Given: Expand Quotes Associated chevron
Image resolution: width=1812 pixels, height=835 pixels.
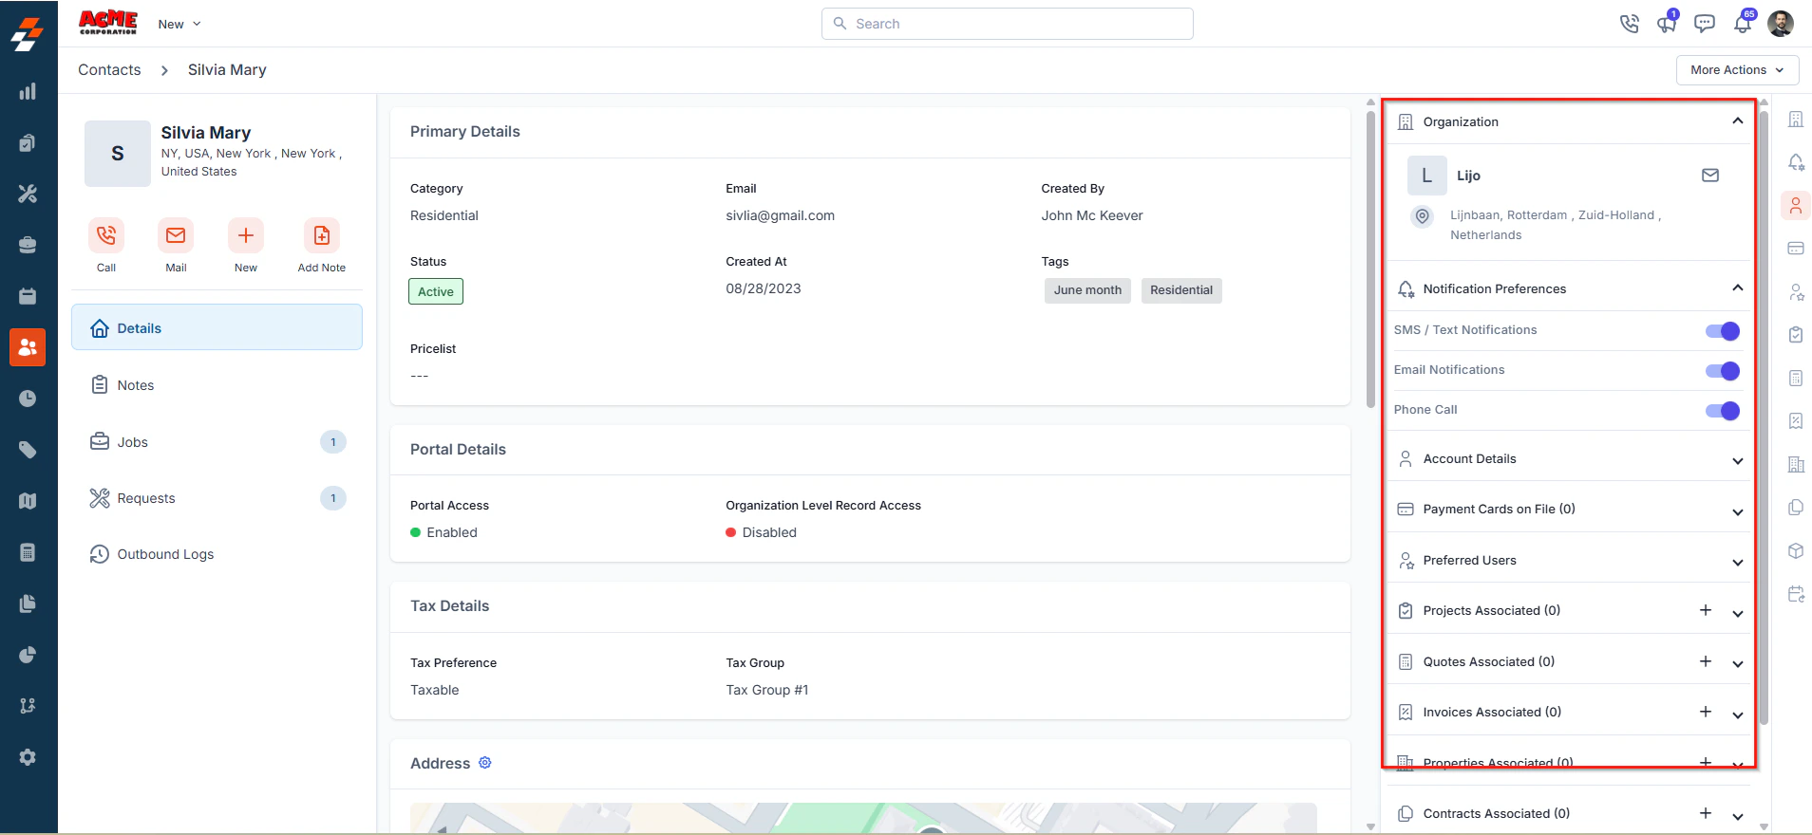Looking at the screenshot, I should click(x=1737, y=664).
